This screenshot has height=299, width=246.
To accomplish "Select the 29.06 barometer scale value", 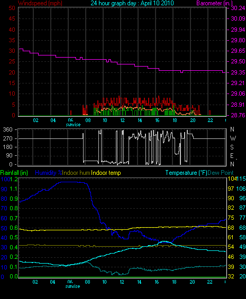I will 238,94.
